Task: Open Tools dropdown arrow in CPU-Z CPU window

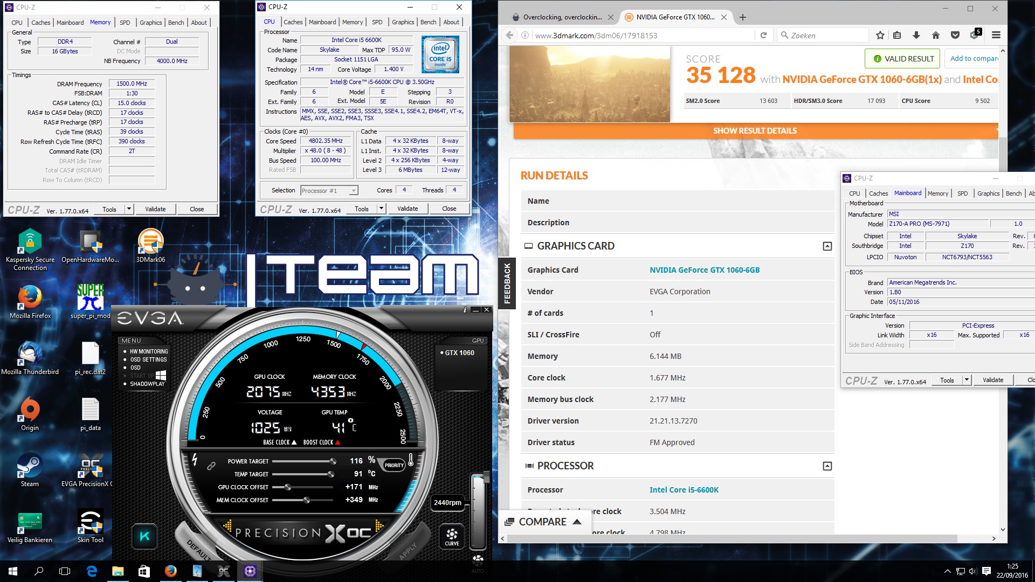Action: pos(381,209)
